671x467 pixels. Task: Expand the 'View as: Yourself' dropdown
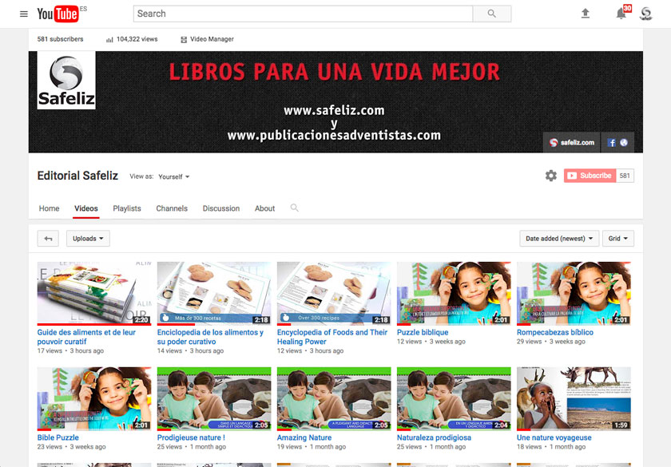[x=174, y=176]
